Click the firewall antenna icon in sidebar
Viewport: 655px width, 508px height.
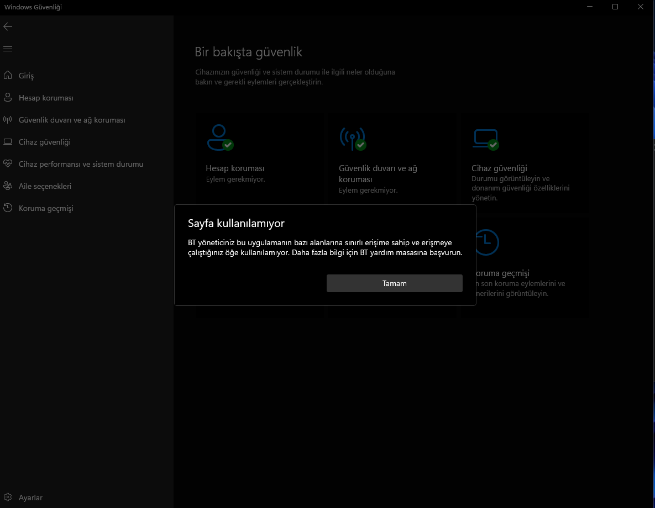(8, 120)
